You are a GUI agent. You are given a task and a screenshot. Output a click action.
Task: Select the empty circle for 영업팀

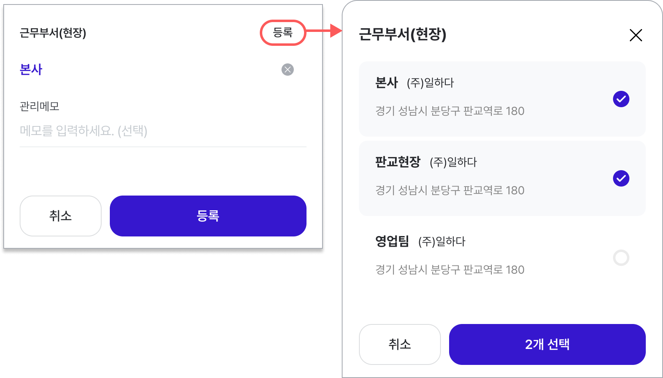point(621,258)
